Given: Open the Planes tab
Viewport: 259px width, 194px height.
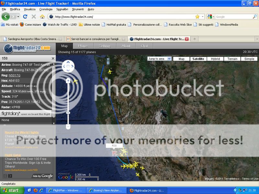Looking at the screenshot, I should pos(83,46).
